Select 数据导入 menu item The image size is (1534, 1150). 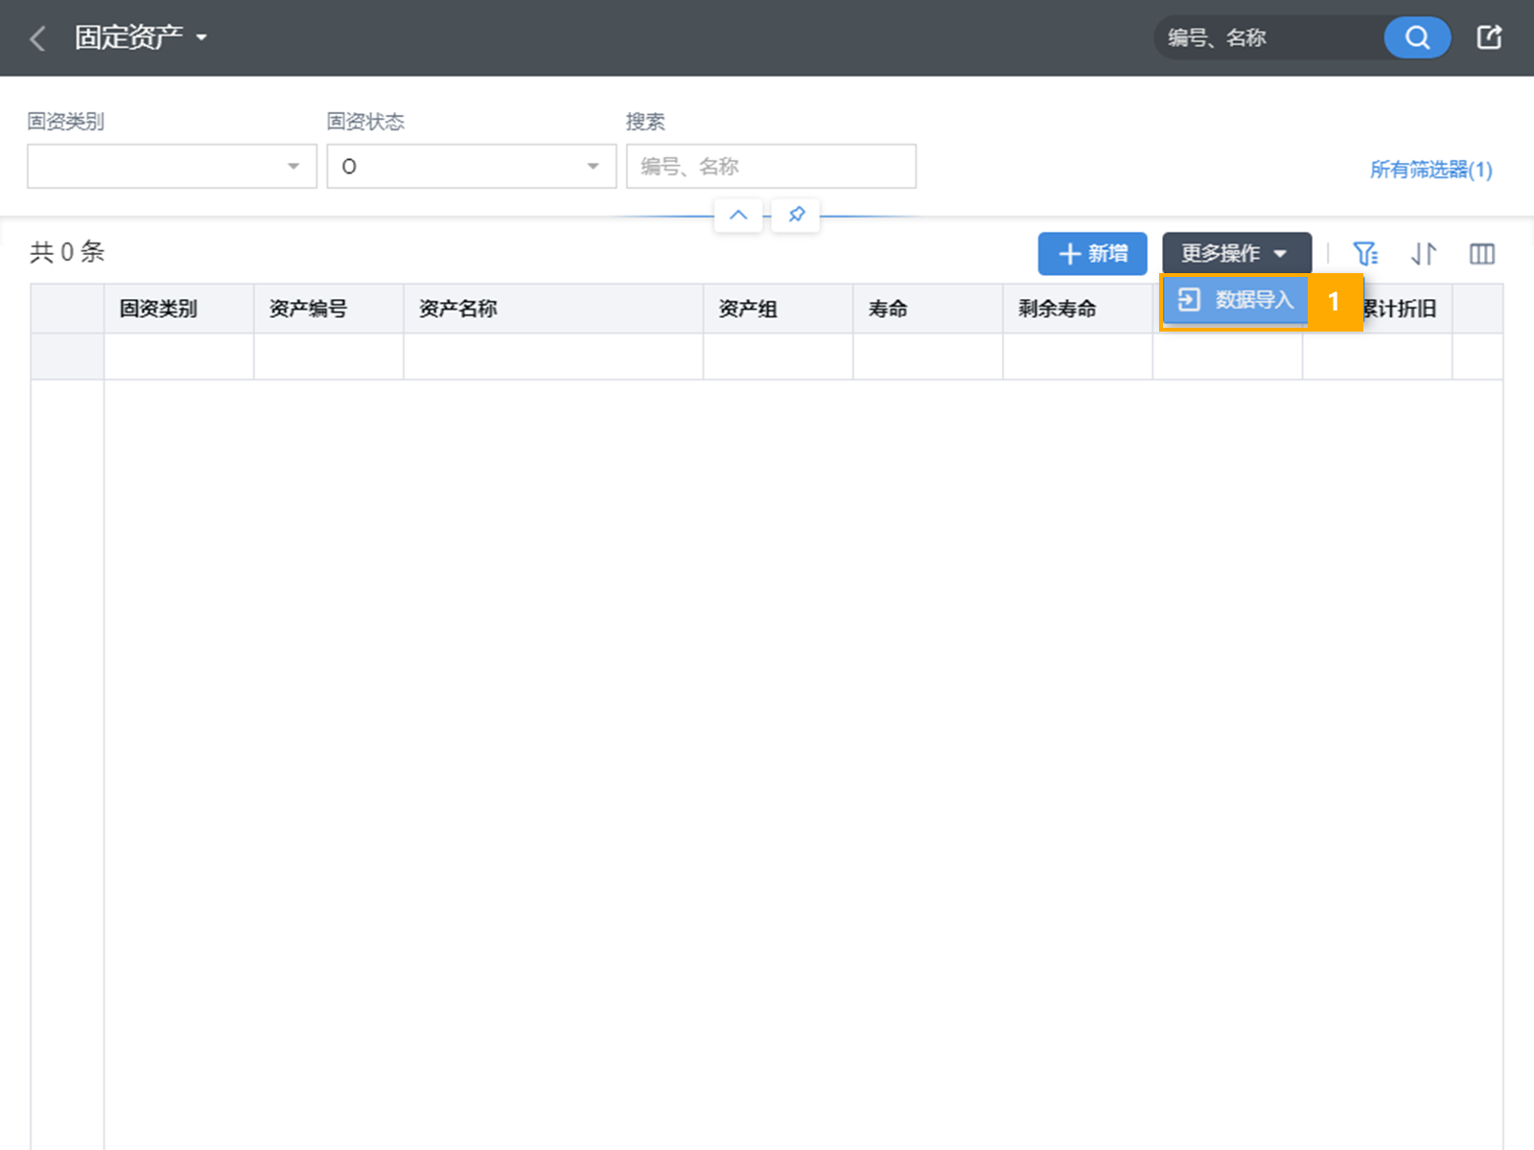point(1235,300)
